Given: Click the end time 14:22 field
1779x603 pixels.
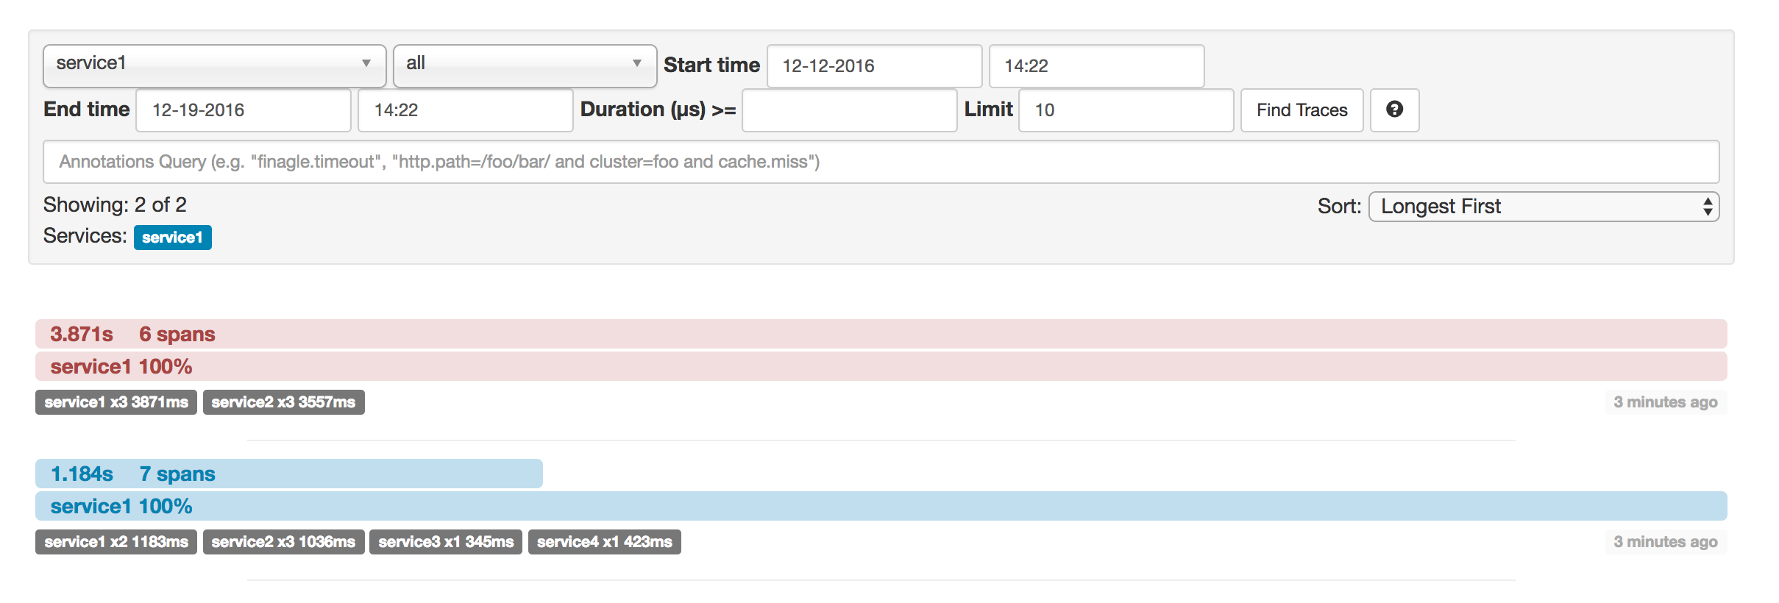Looking at the screenshot, I should point(465,110).
